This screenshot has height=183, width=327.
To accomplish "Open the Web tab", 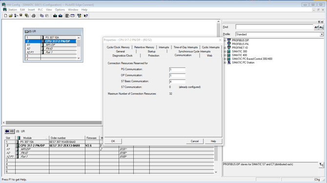I will pyautogui.click(x=209, y=55).
